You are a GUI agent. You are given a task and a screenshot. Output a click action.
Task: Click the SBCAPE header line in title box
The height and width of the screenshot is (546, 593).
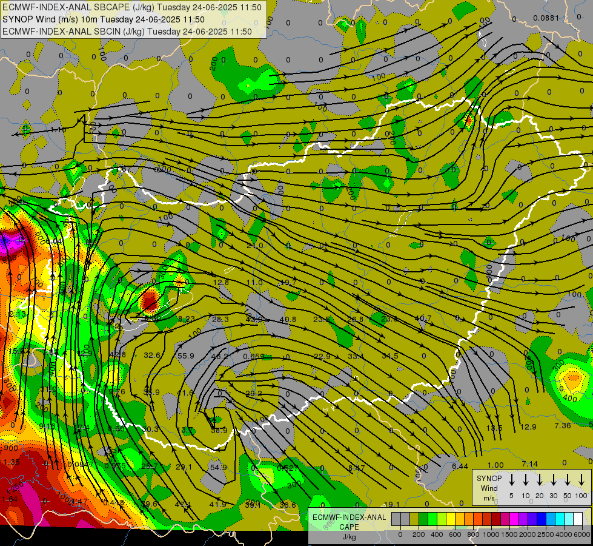[x=132, y=7]
